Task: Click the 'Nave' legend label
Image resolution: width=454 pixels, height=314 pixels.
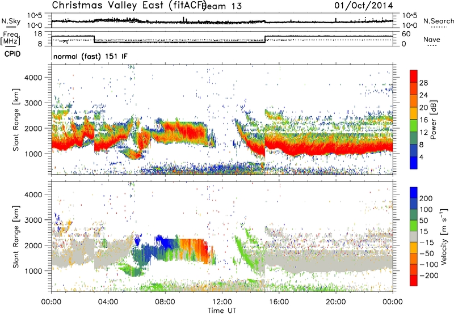Action: tap(432, 40)
